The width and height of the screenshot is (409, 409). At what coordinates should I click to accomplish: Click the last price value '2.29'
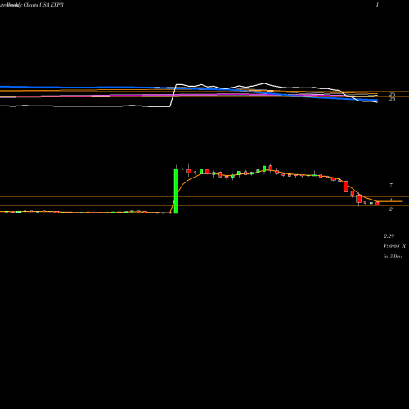(x=389, y=236)
